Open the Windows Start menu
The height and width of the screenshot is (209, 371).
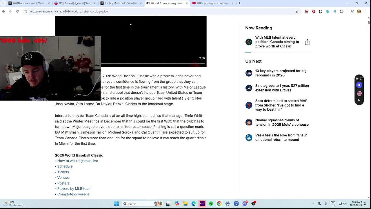click(x=116, y=203)
